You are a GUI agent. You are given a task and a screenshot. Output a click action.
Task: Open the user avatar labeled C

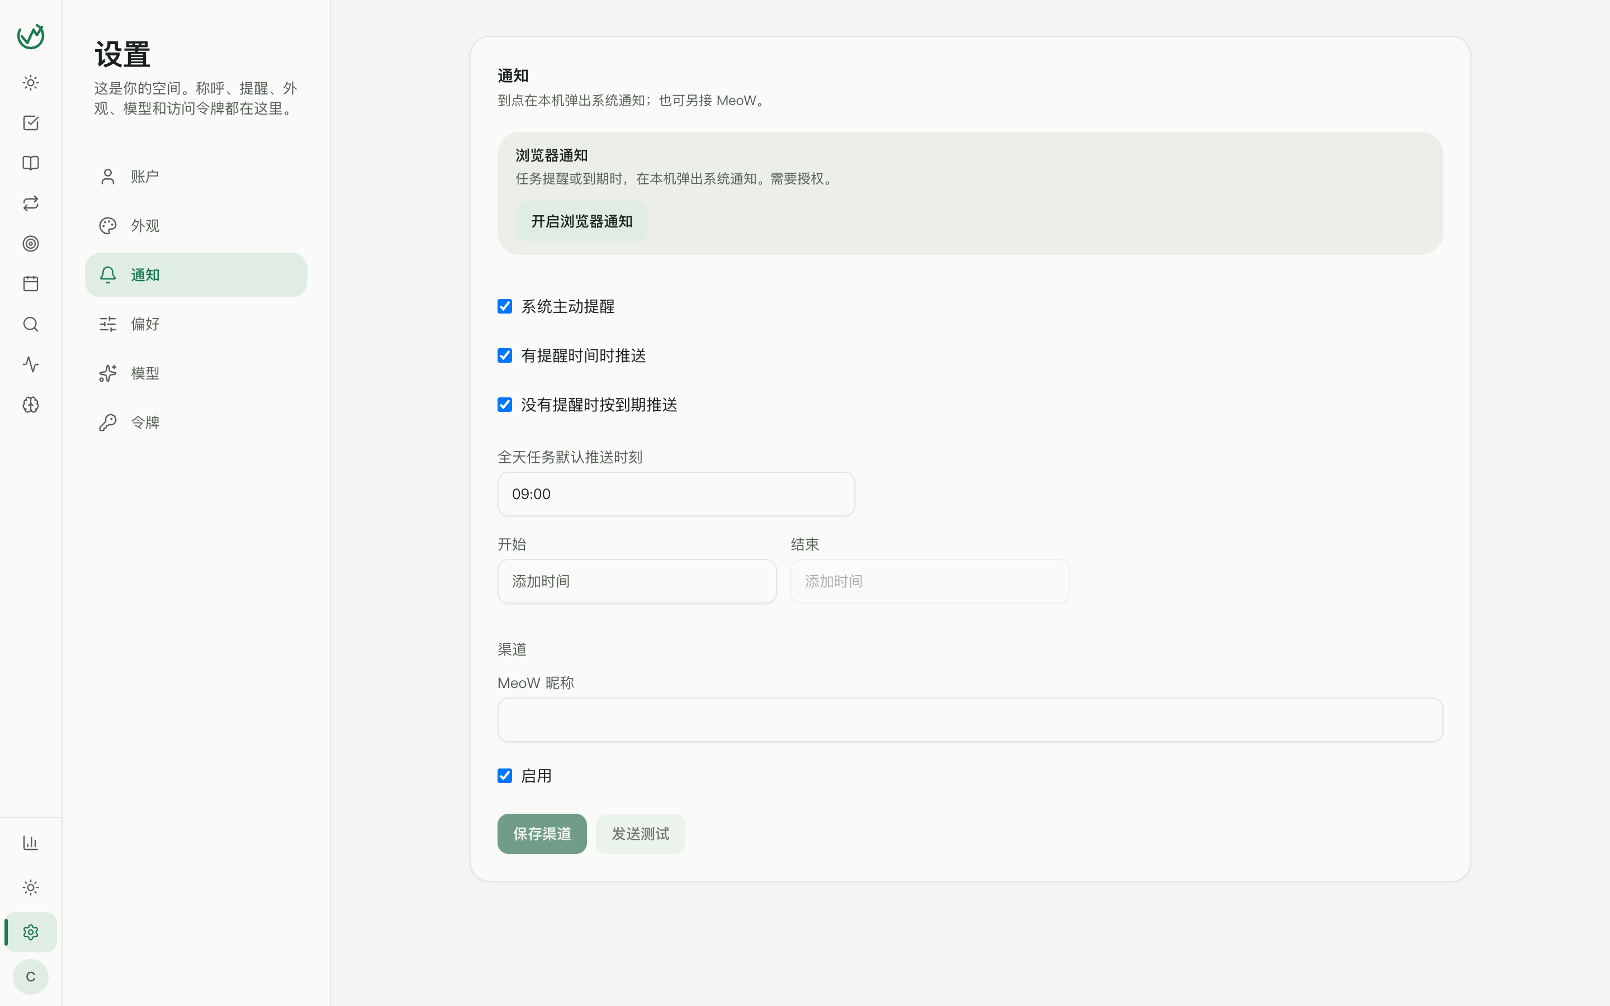coord(31,977)
